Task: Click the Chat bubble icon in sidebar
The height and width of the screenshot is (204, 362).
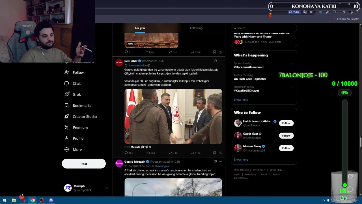Action: [x=66, y=84]
